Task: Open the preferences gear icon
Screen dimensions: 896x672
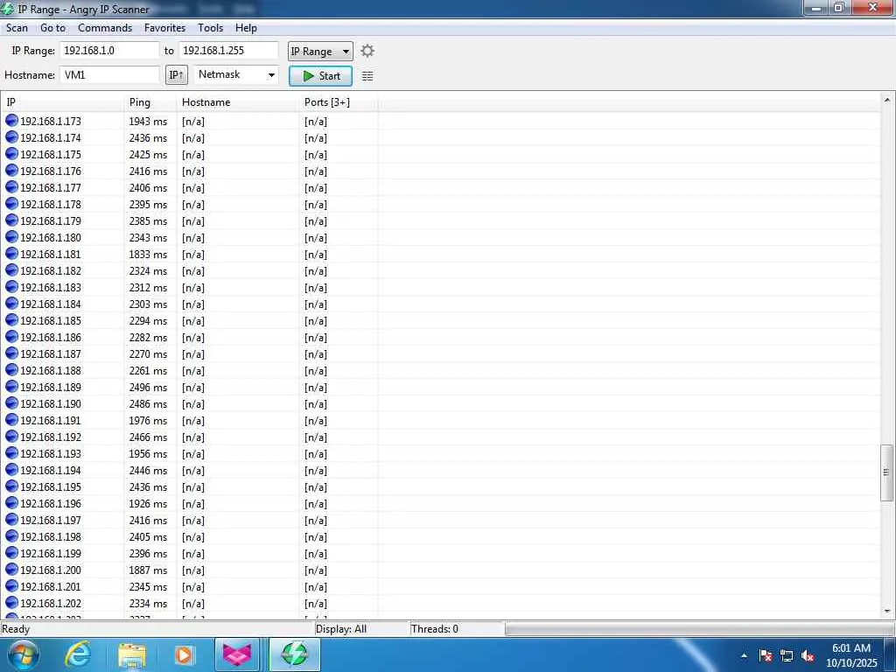Action: [367, 51]
